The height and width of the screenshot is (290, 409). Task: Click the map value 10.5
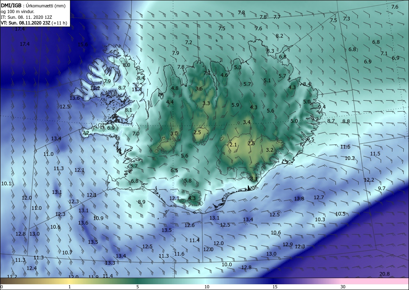click(x=340, y=214)
